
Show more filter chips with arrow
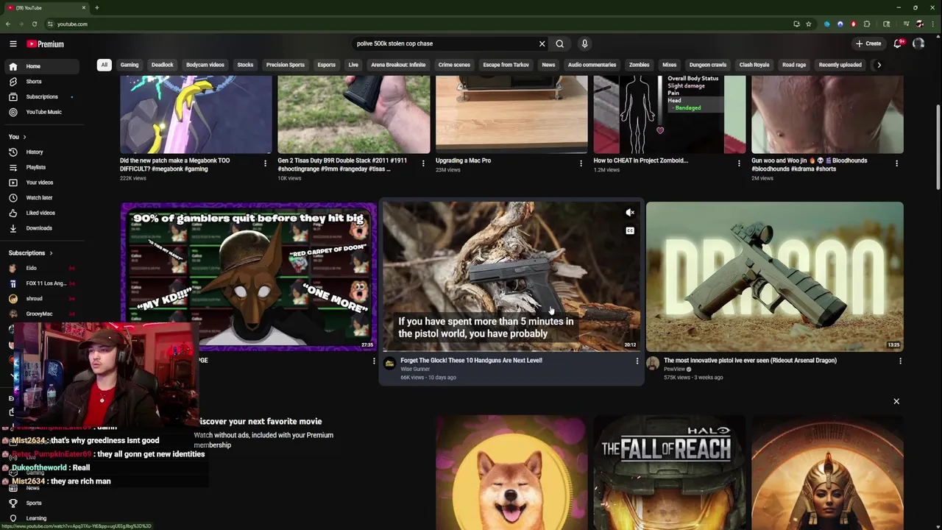coord(879,65)
